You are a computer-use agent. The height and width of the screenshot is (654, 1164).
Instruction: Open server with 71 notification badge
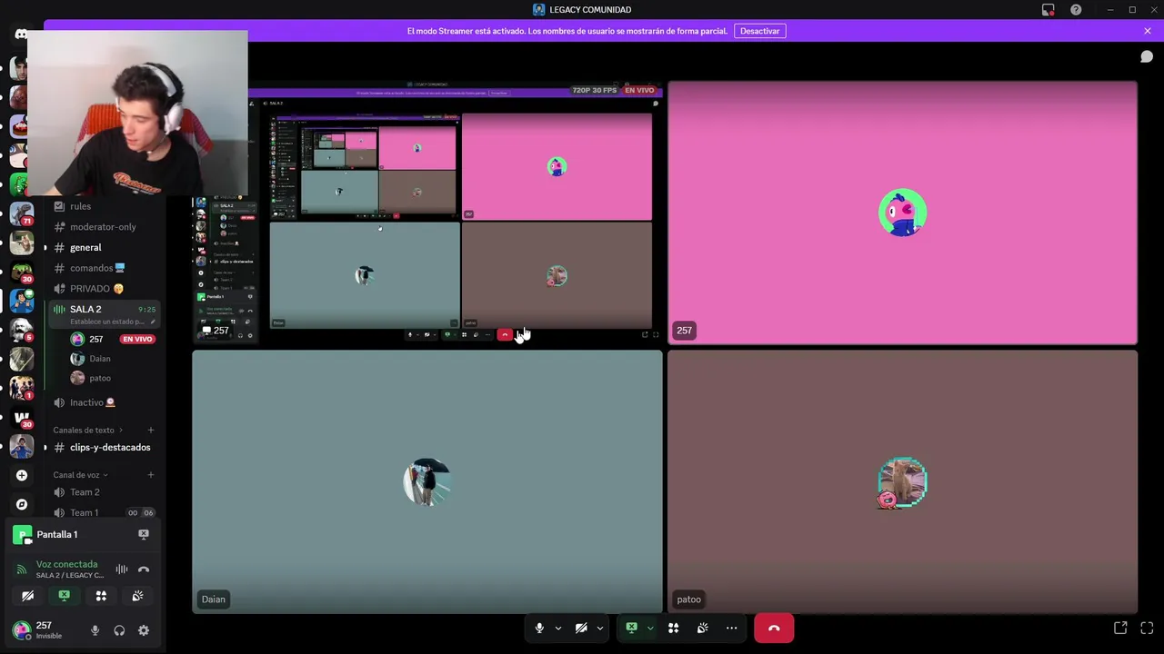[22, 214]
